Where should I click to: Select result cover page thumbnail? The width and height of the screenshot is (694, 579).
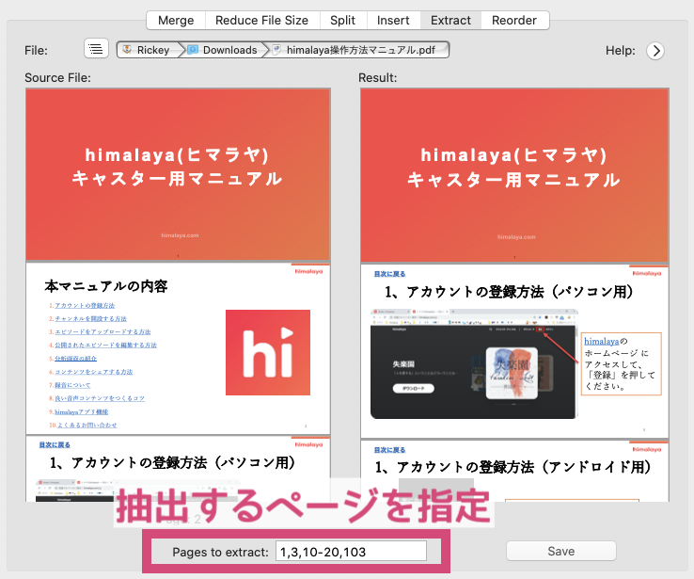pos(514,176)
